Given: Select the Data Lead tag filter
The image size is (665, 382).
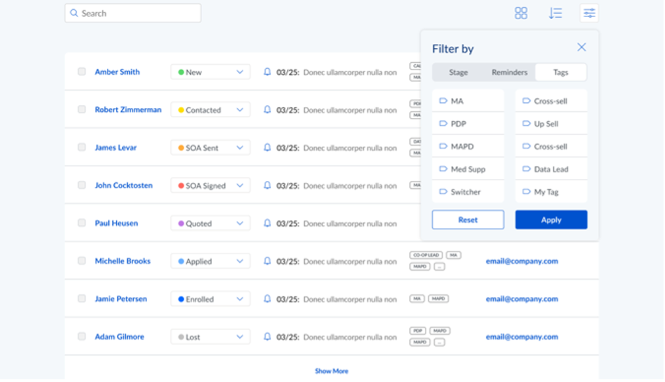Looking at the screenshot, I should pos(551,168).
